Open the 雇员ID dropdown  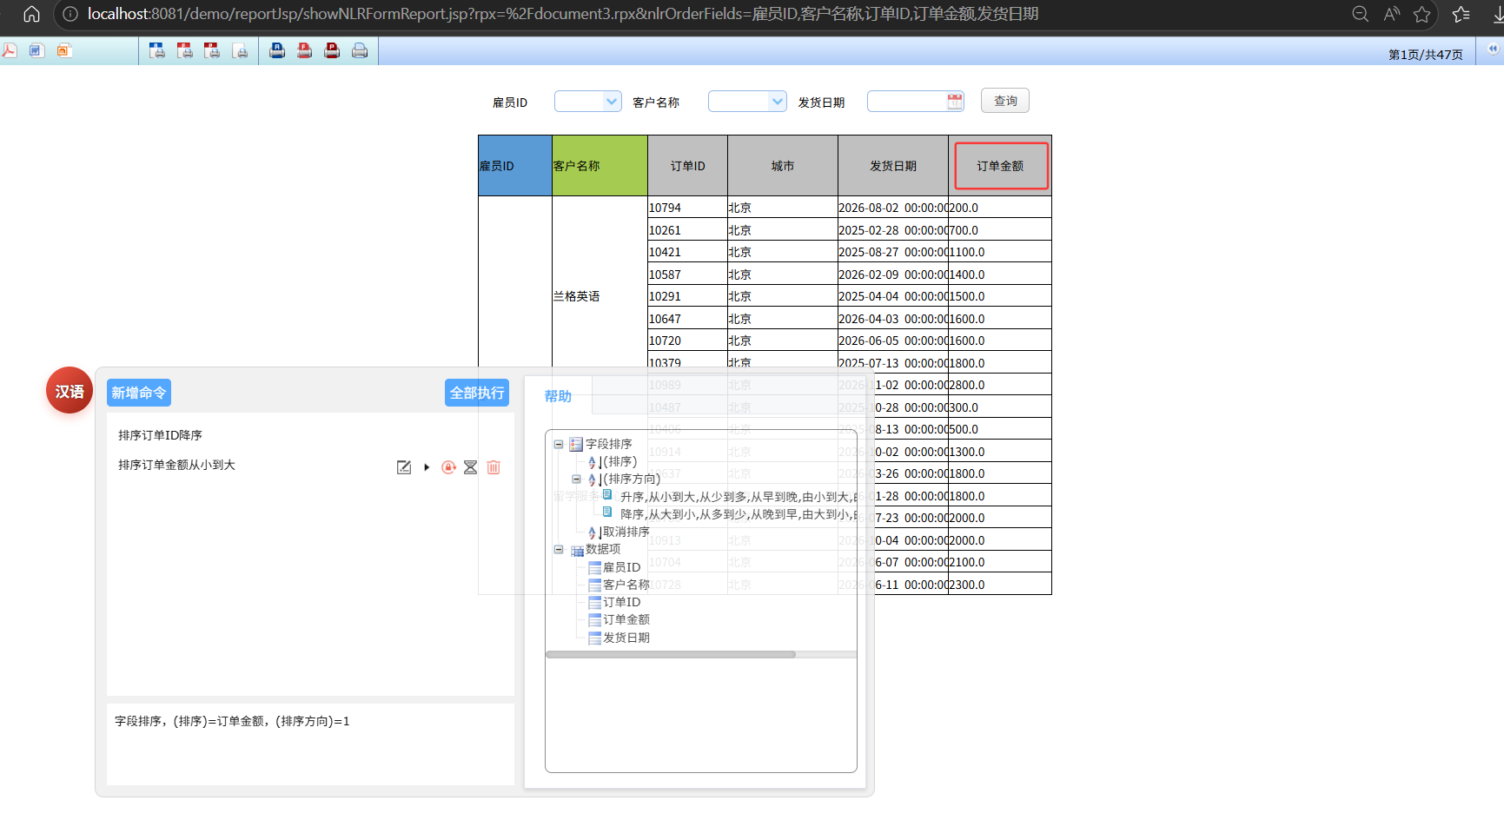tap(612, 102)
